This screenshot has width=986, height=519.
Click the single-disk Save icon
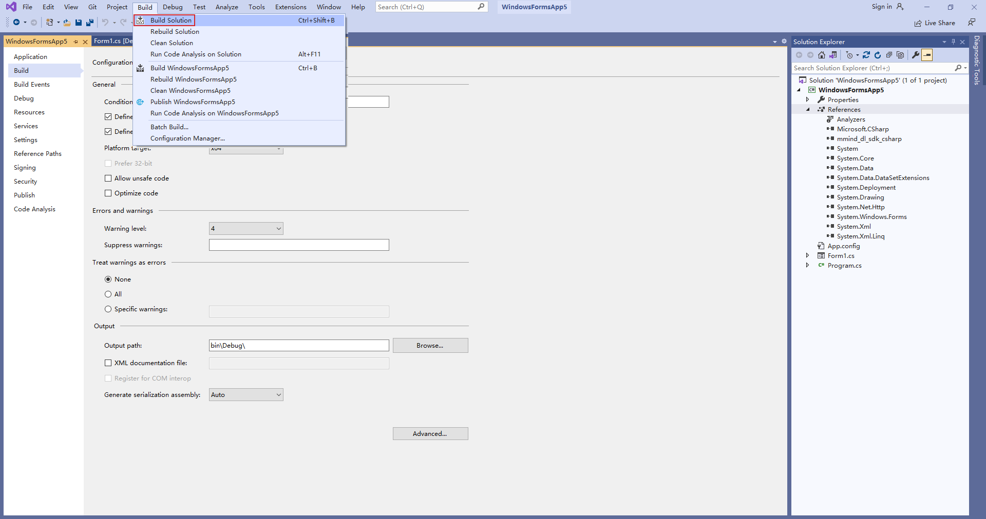[79, 23]
